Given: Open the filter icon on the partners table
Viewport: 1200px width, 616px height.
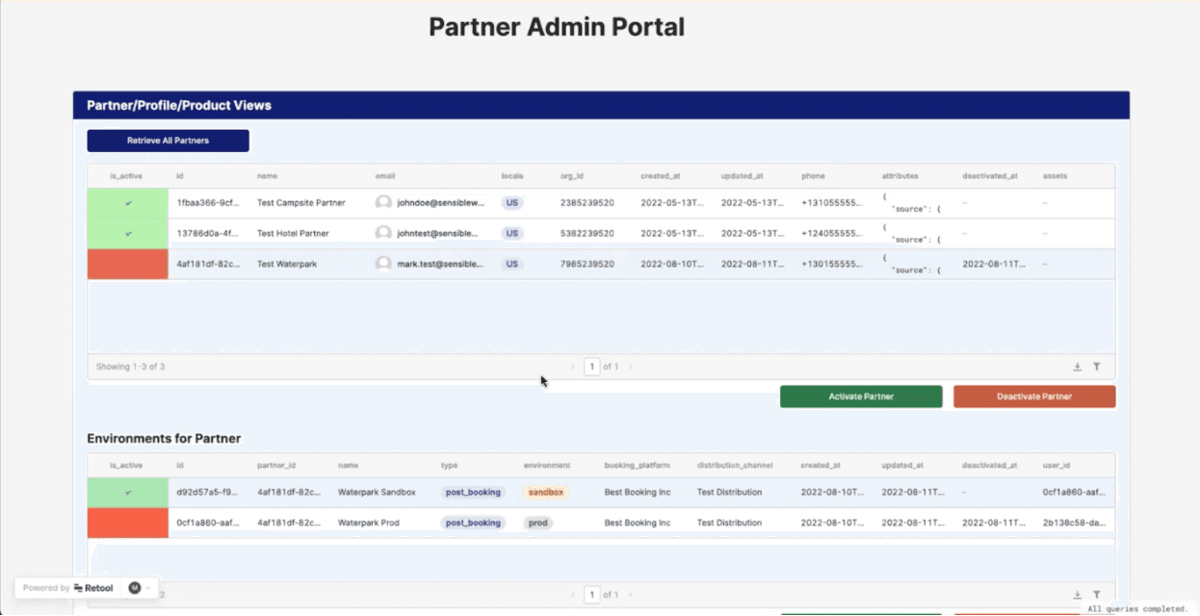Looking at the screenshot, I should point(1097,366).
